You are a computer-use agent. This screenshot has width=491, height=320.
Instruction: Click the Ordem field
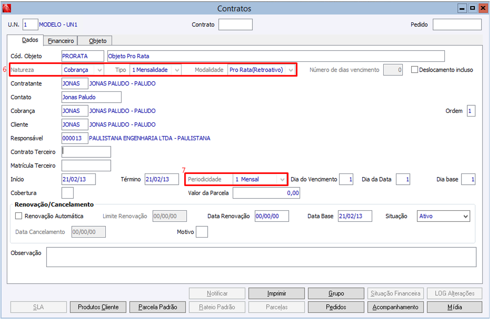click(x=471, y=111)
